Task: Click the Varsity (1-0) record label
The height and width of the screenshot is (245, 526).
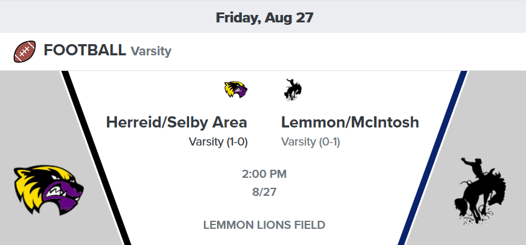Action: [218, 142]
